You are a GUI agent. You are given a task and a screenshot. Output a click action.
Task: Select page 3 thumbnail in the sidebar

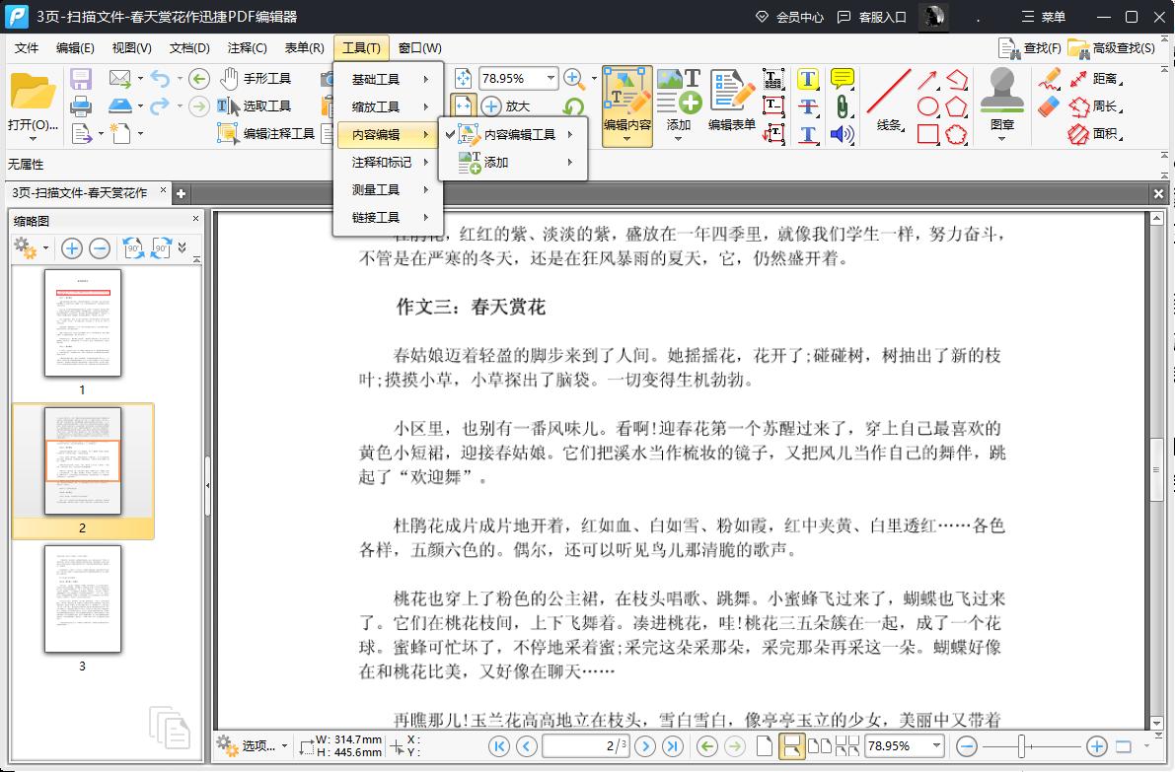[x=82, y=598]
